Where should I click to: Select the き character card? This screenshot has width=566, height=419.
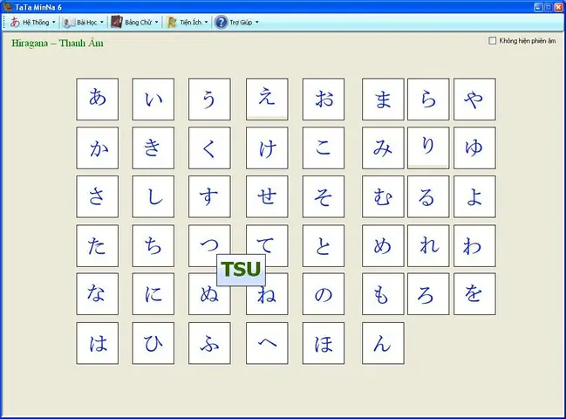tap(153, 148)
